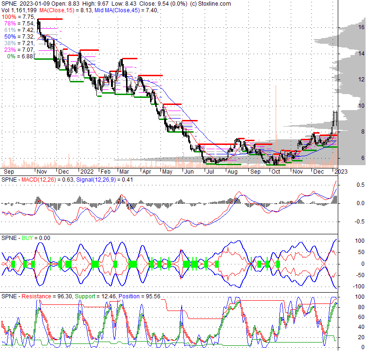Click the 23% = 7.07 Fibonacci level
The width and height of the screenshot is (366, 351).
19,50
